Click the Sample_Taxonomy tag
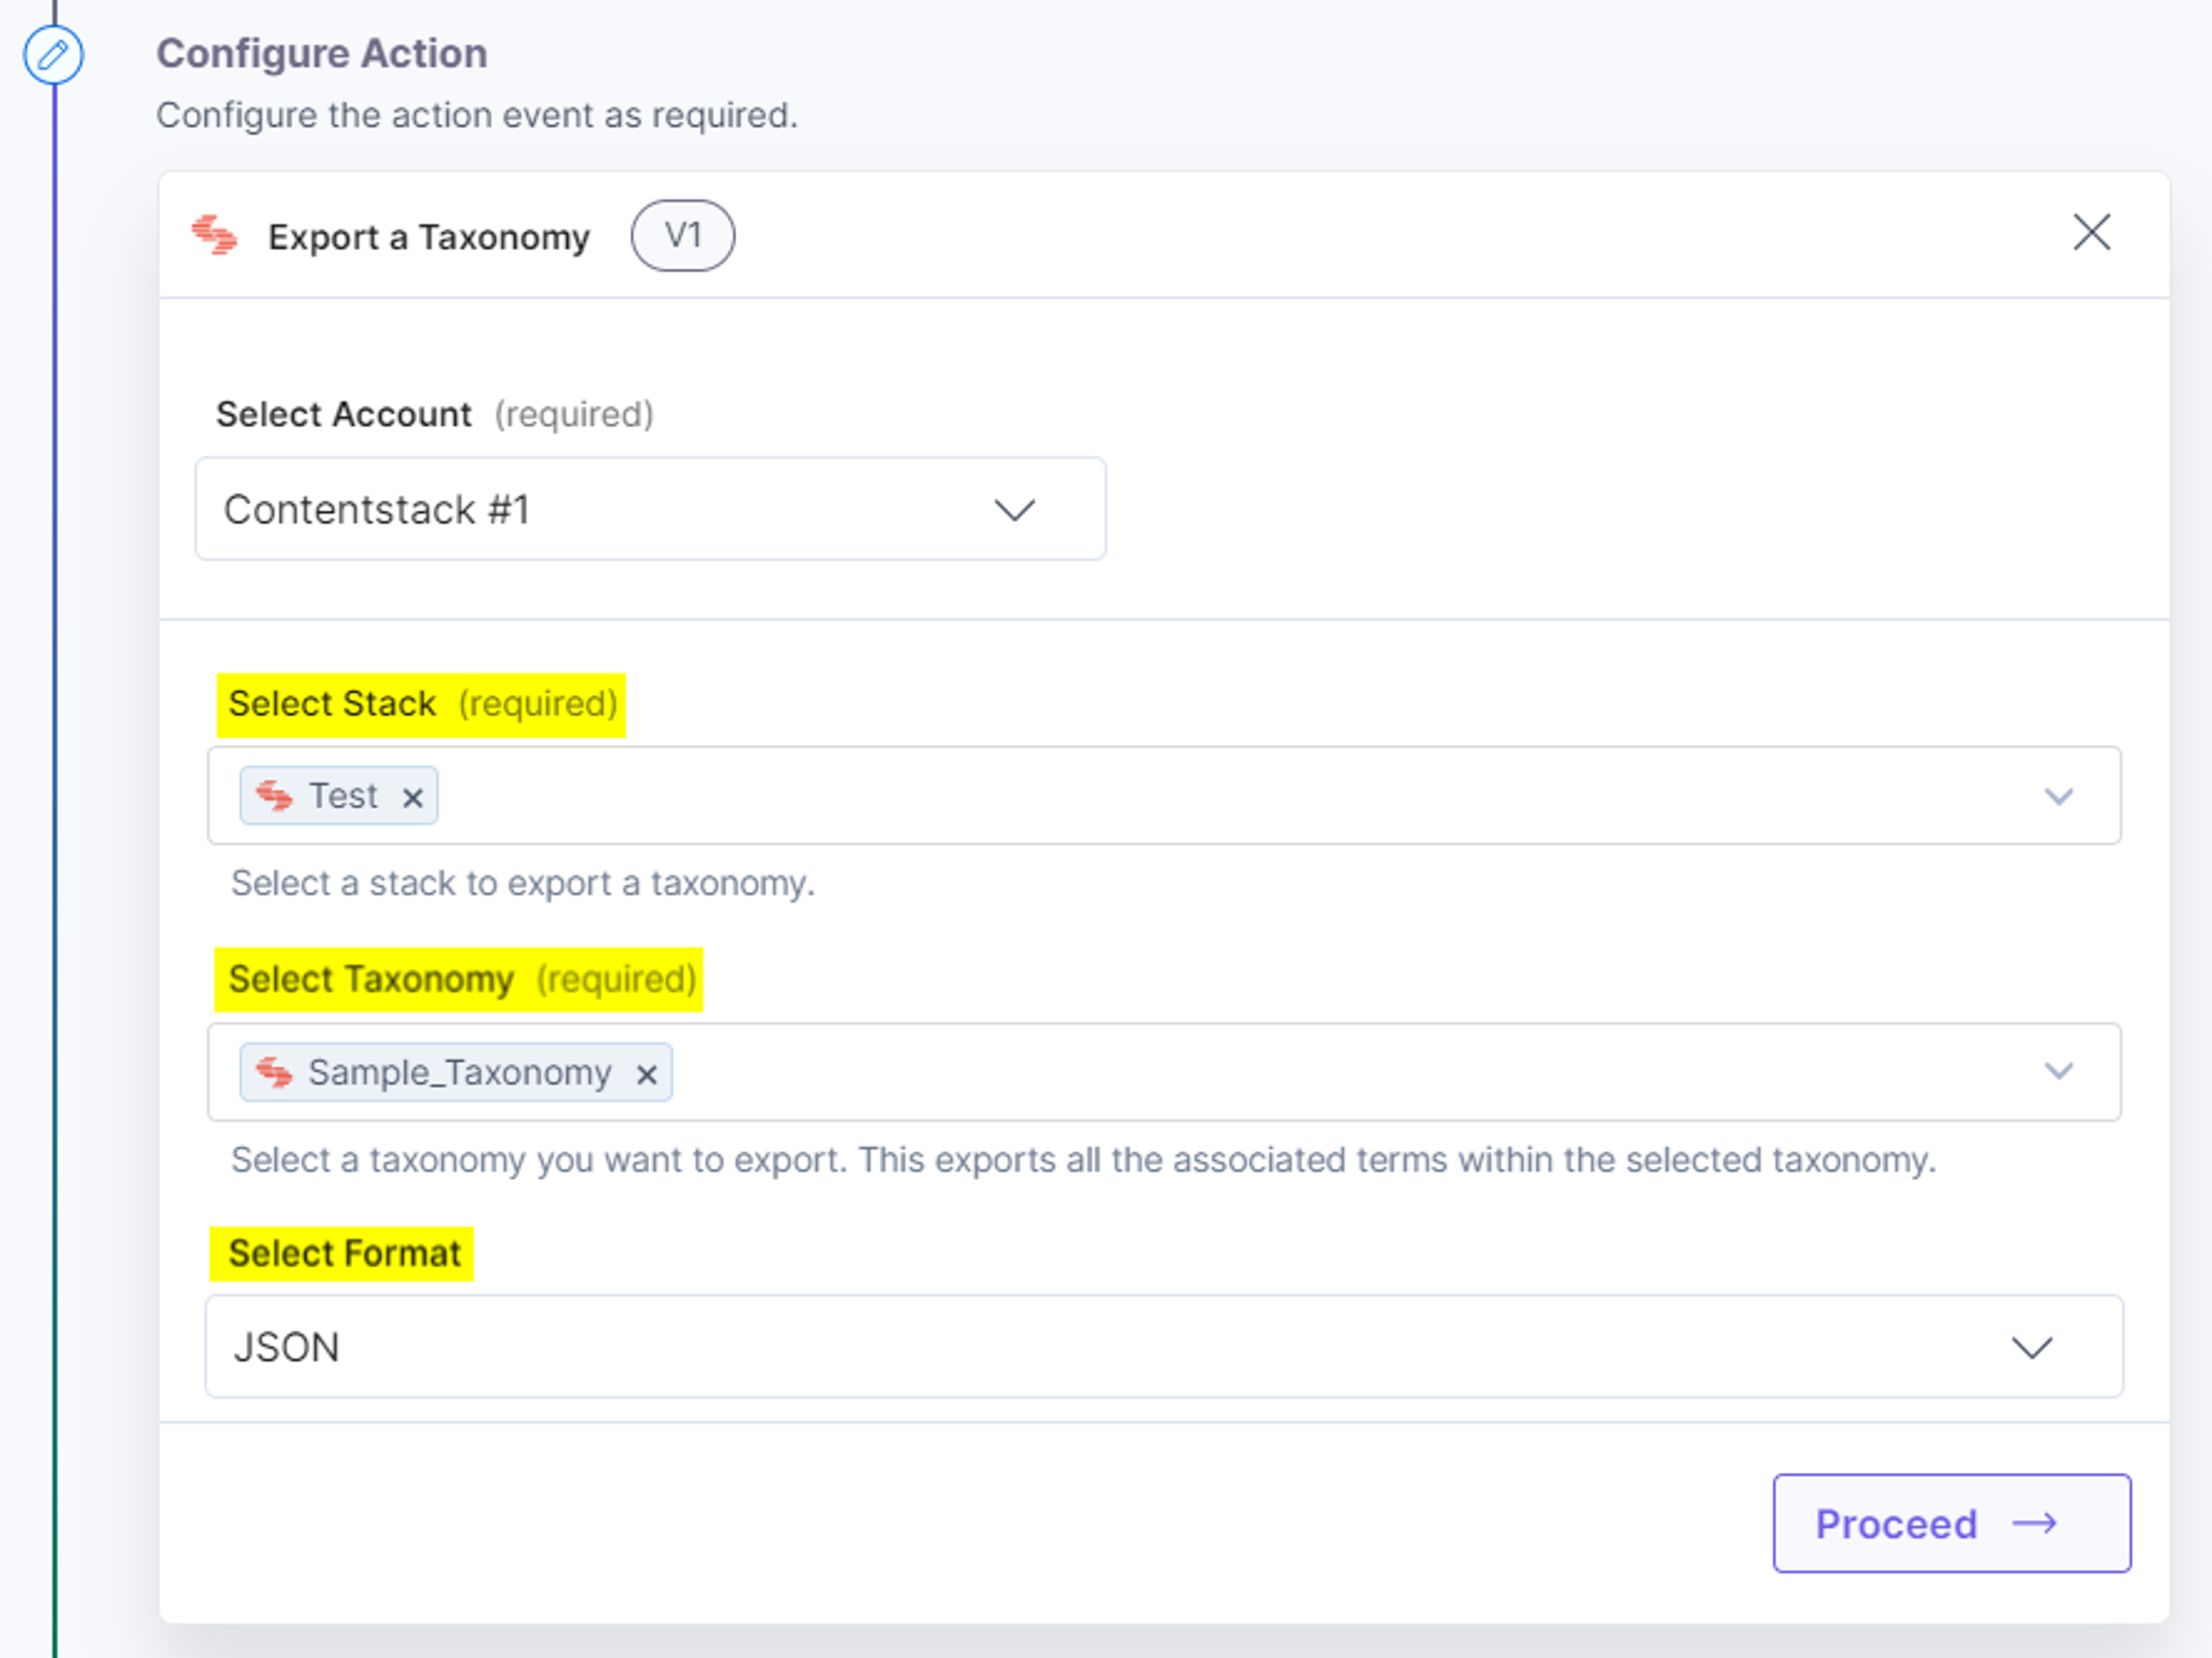2212x1658 pixels. (456, 1072)
